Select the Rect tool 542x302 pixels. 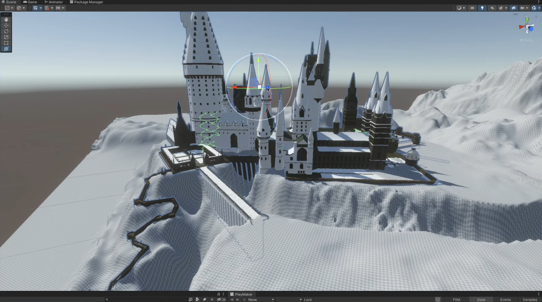click(x=6, y=43)
